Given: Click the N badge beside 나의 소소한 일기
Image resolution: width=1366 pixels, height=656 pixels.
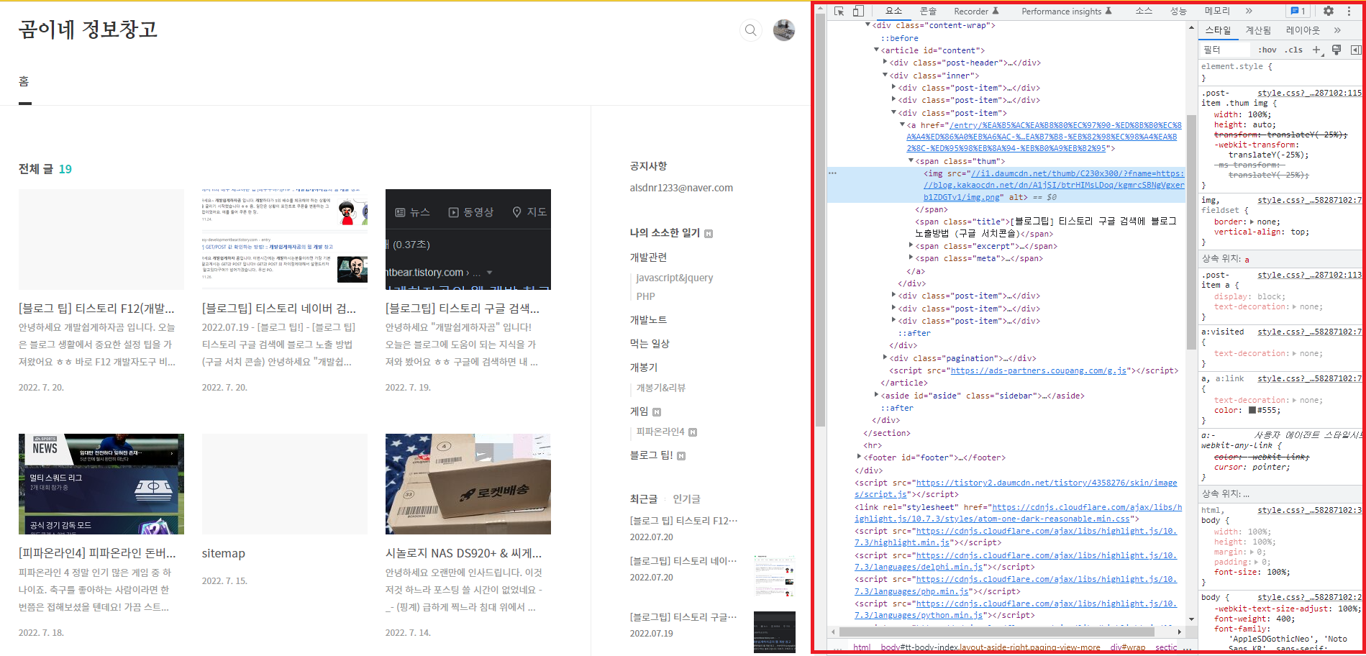Looking at the screenshot, I should pyautogui.click(x=709, y=234).
